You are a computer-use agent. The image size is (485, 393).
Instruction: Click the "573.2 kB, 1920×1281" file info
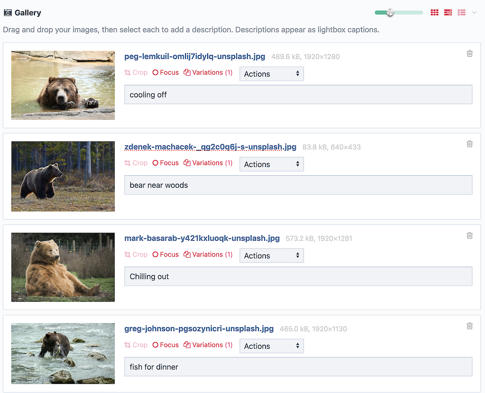click(x=319, y=239)
